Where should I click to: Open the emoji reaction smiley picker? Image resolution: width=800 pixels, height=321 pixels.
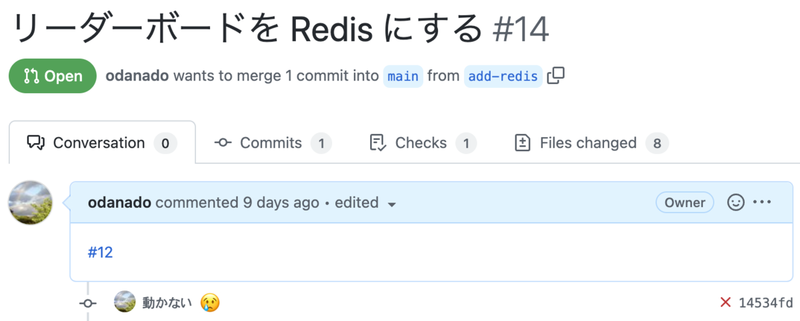(735, 202)
